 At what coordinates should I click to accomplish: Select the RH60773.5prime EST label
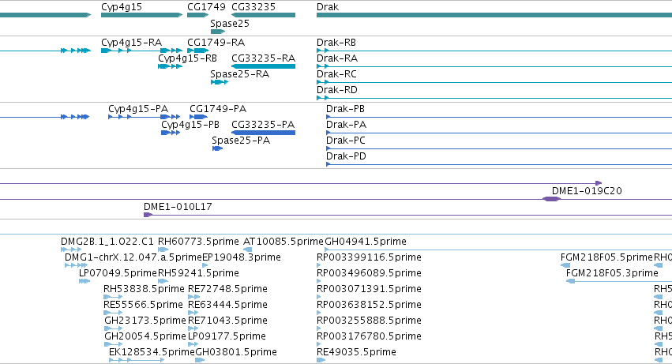pos(198,242)
